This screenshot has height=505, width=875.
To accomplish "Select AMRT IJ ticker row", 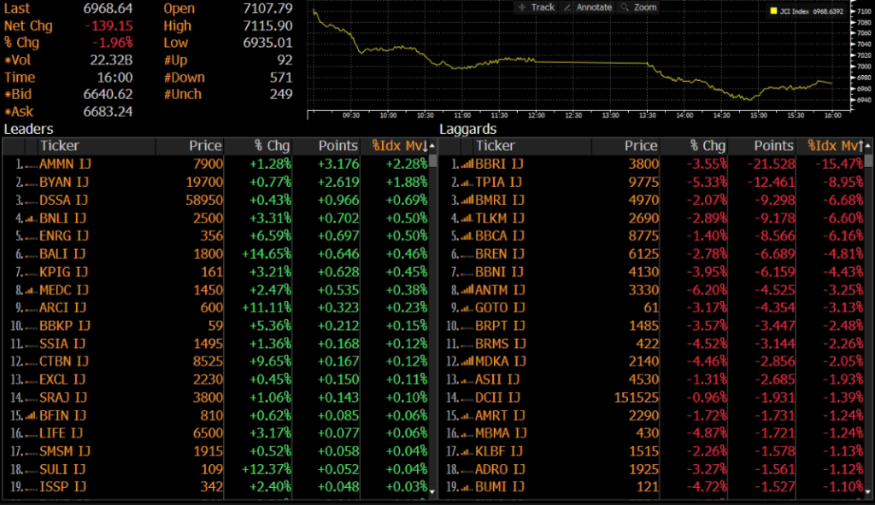I will 500,415.
